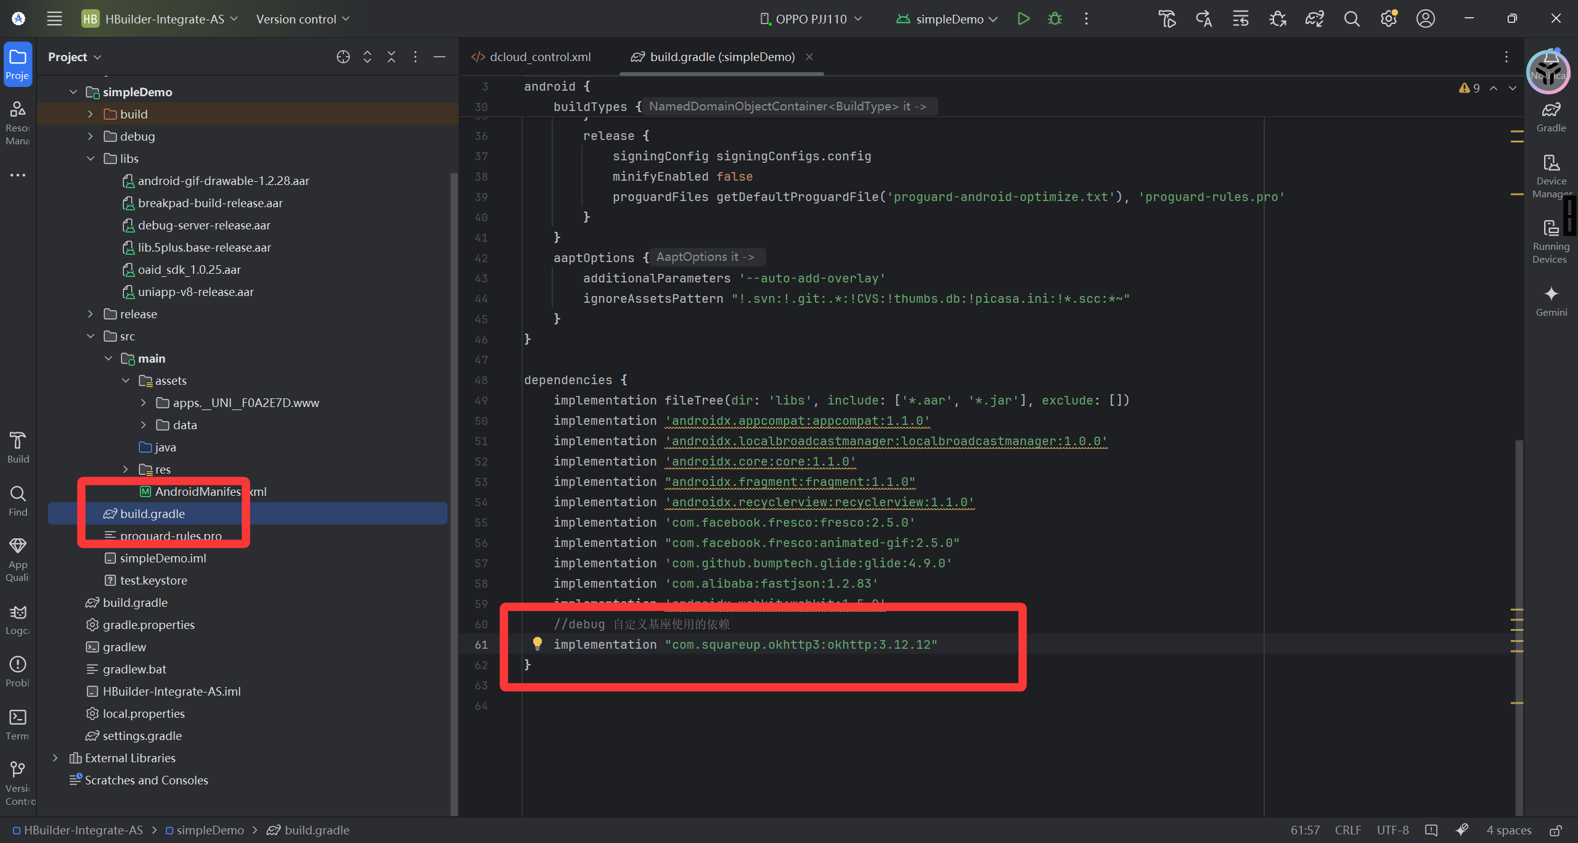Open Project panel options menu

[415, 57]
